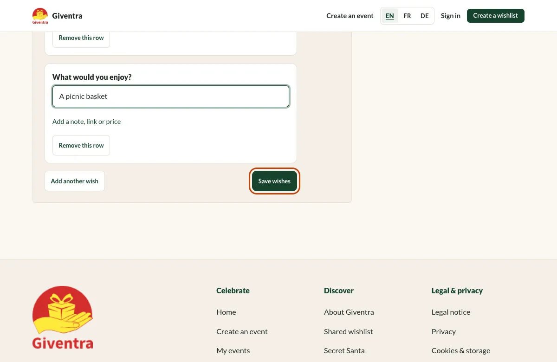Screen dimensions: 557x362
Task: Open footer Create an event link
Action: [242, 332]
